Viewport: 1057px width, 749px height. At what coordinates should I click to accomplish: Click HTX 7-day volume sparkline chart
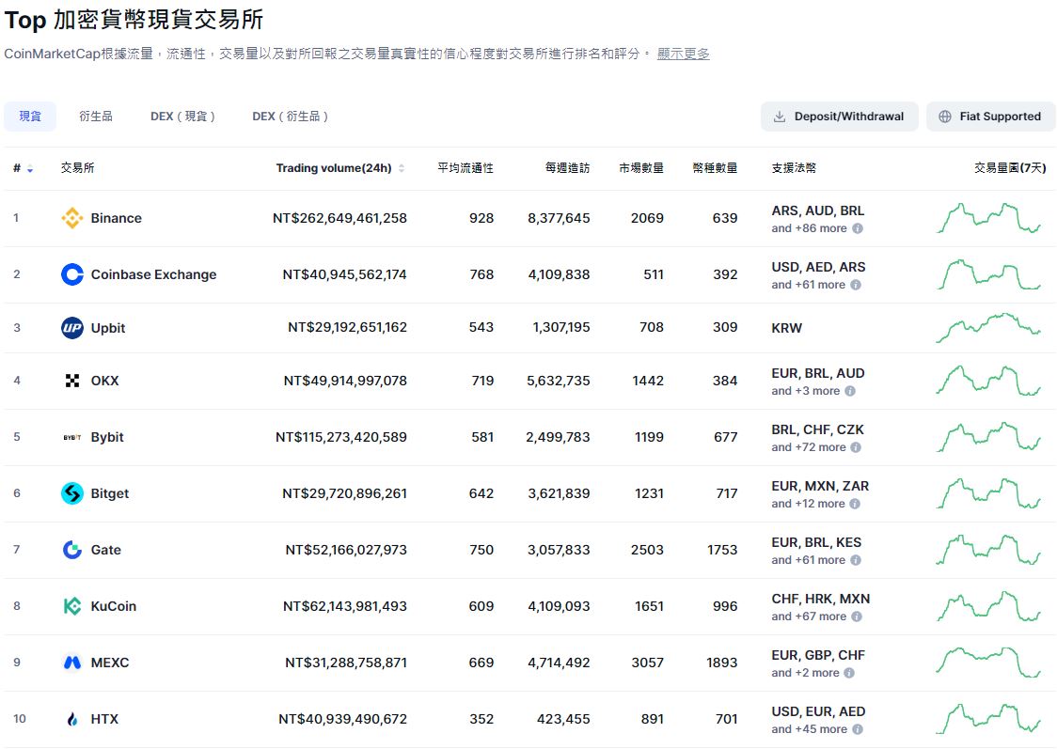click(x=989, y=719)
